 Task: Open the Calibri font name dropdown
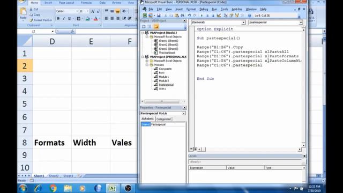(77, 11)
